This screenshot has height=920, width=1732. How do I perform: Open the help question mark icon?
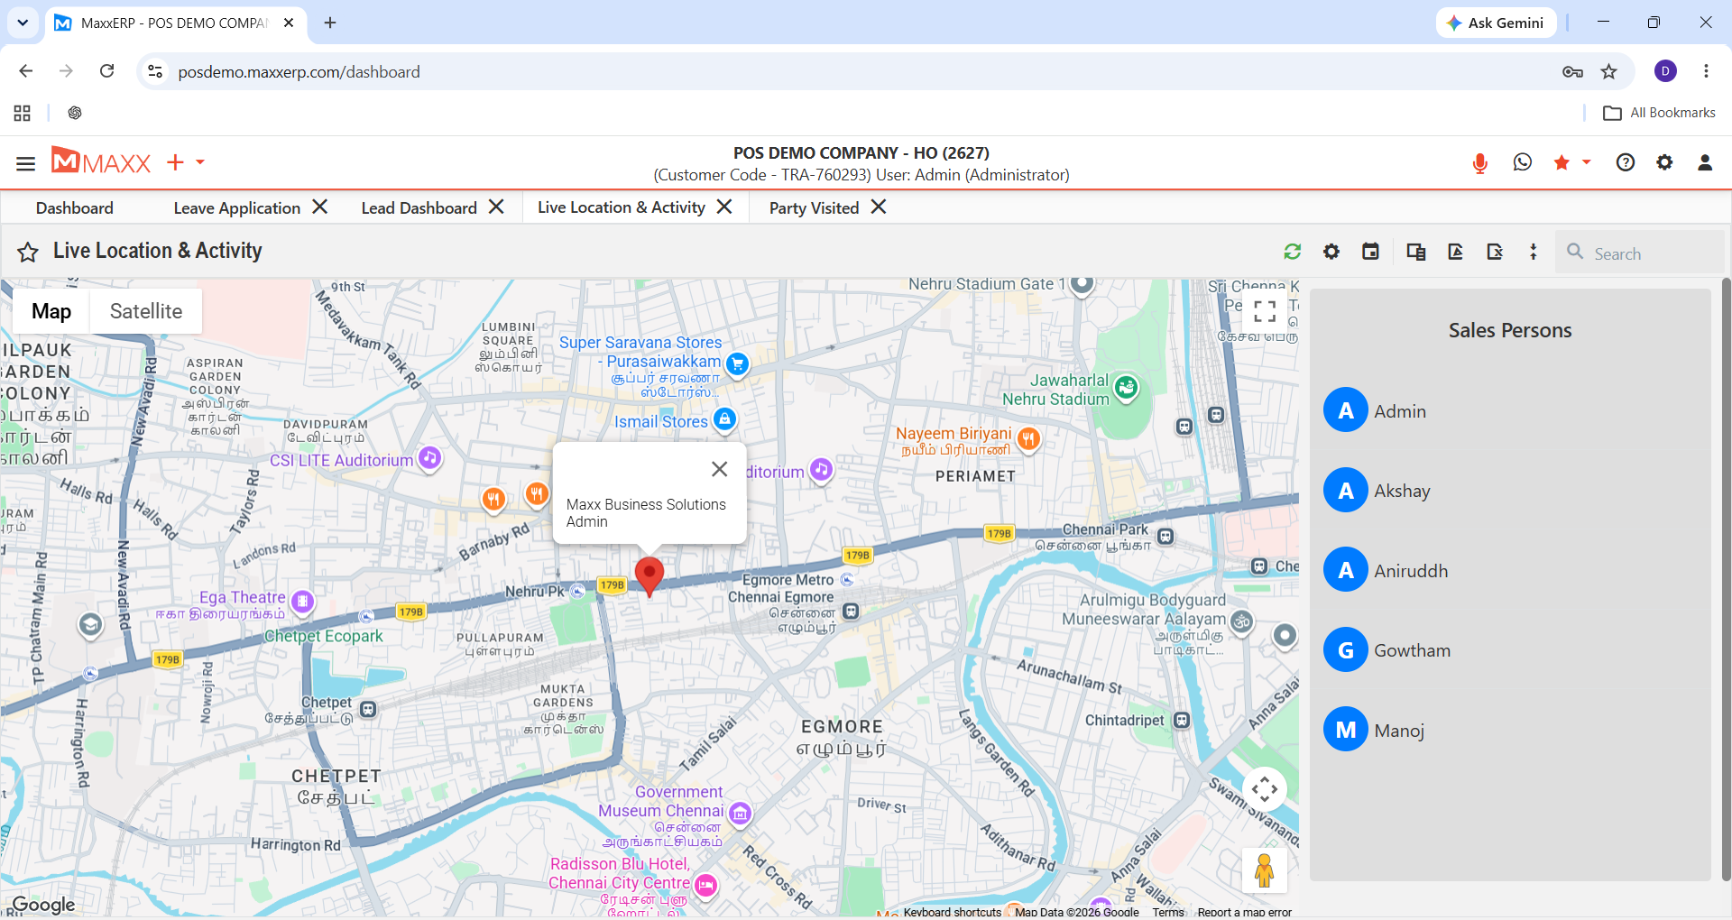(x=1626, y=162)
